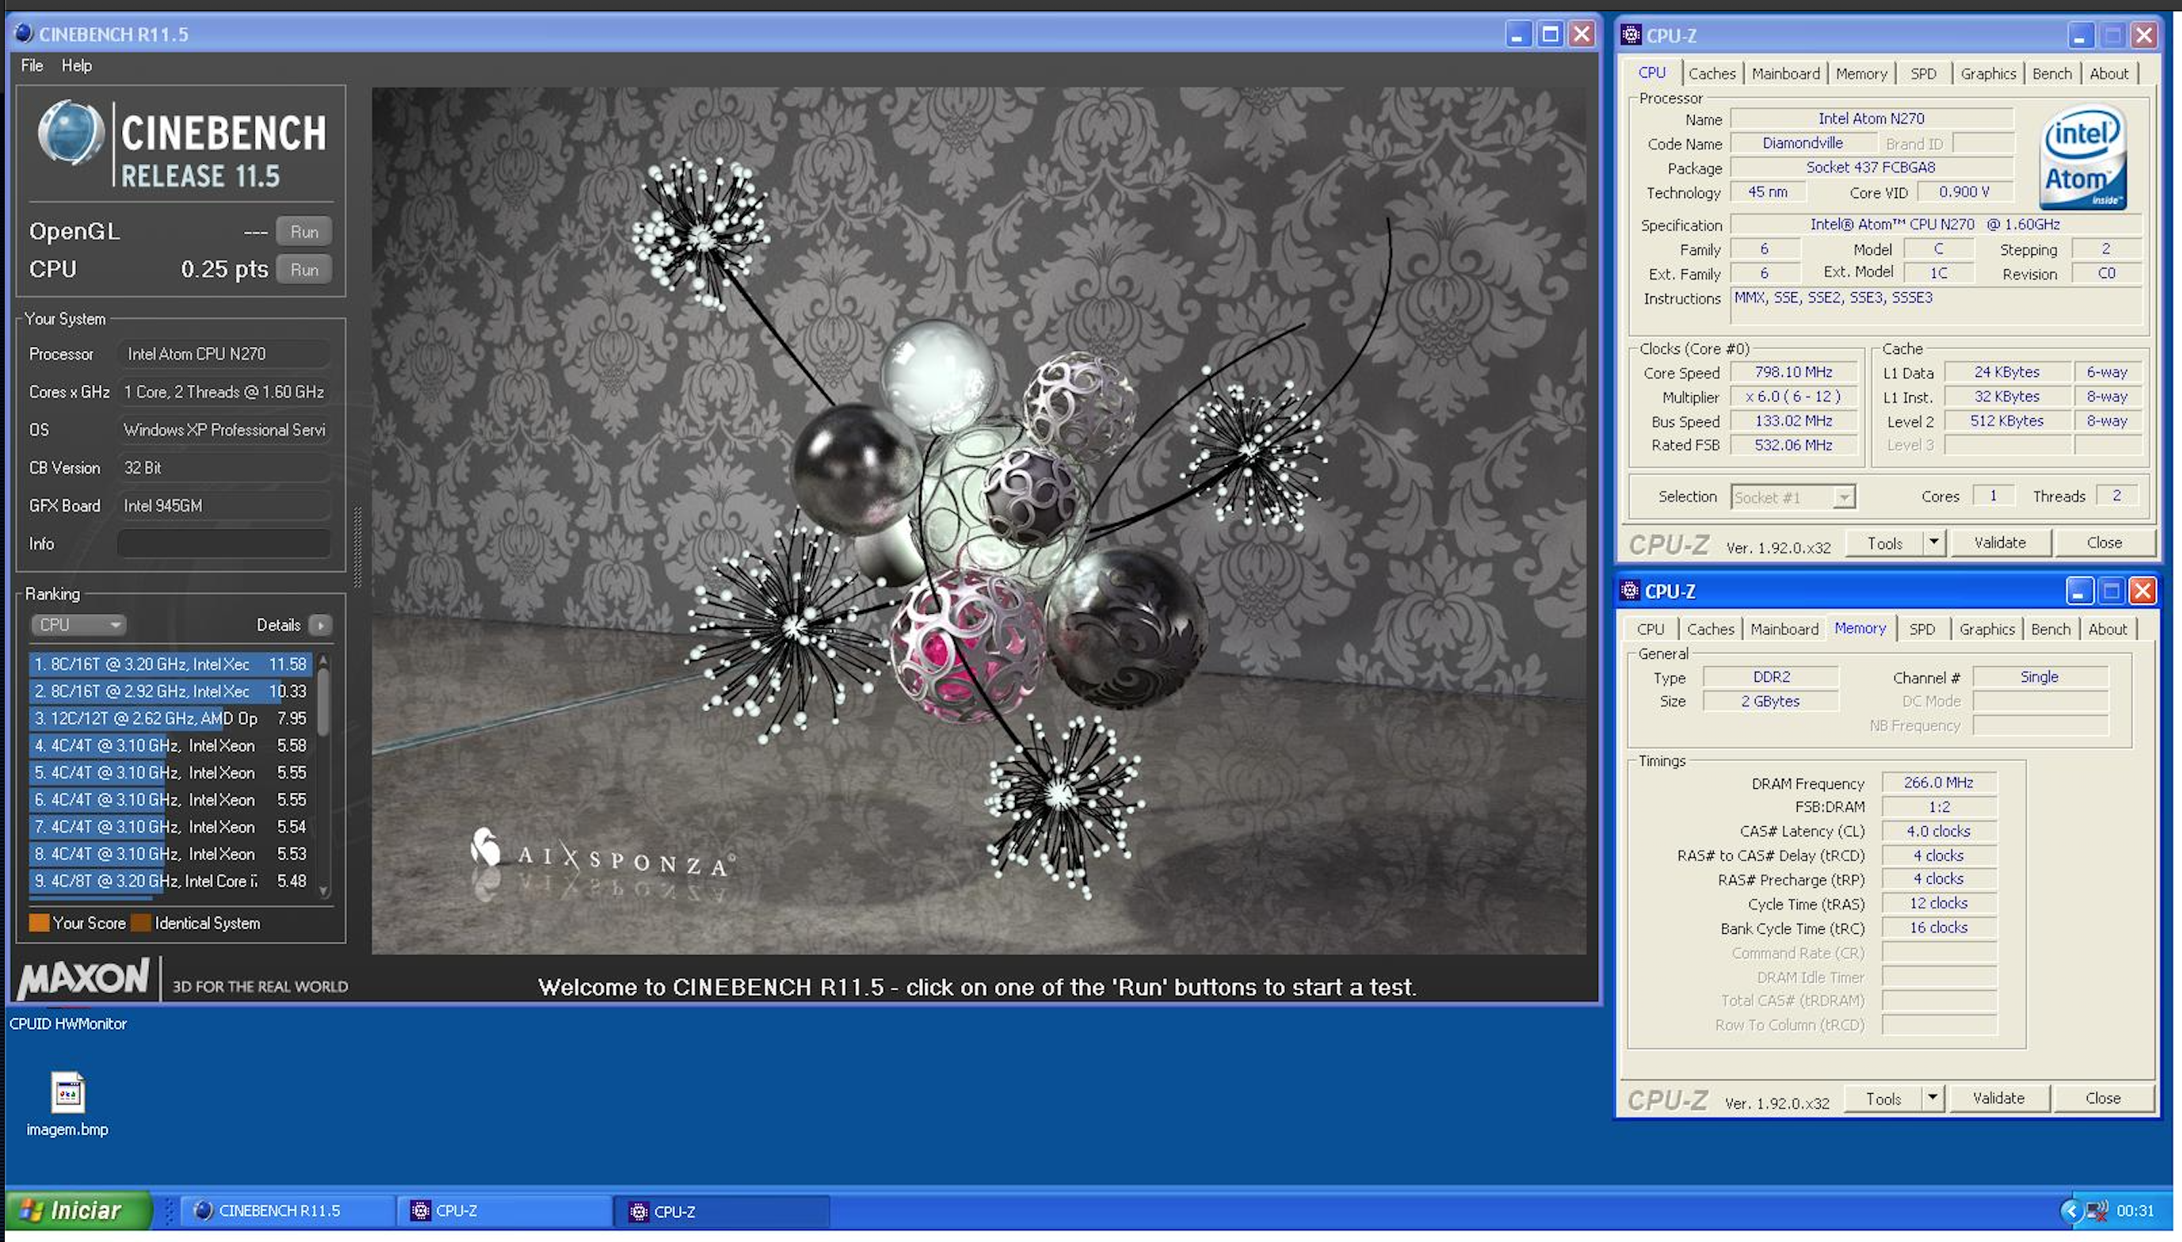This screenshot has width=2182, height=1242.
Task: Open the File menu in Cinebench
Action: click(x=32, y=66)
